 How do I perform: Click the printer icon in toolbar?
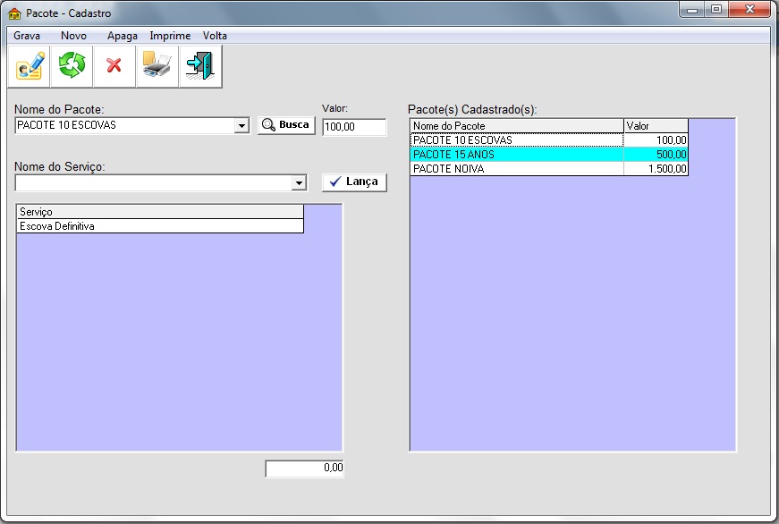tap(157, 67)
